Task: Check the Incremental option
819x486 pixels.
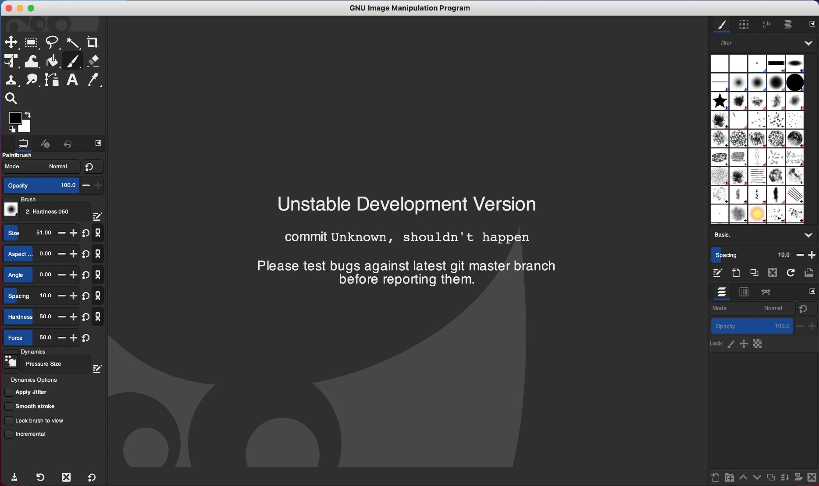Action: [x=9, y=434]
